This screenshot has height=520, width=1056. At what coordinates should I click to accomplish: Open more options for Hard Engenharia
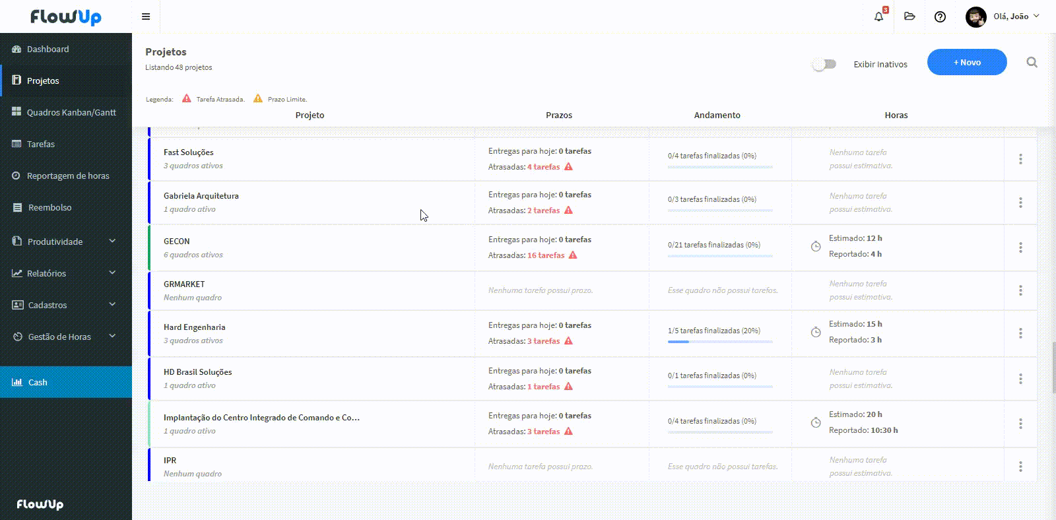(x=1020, y=333)
